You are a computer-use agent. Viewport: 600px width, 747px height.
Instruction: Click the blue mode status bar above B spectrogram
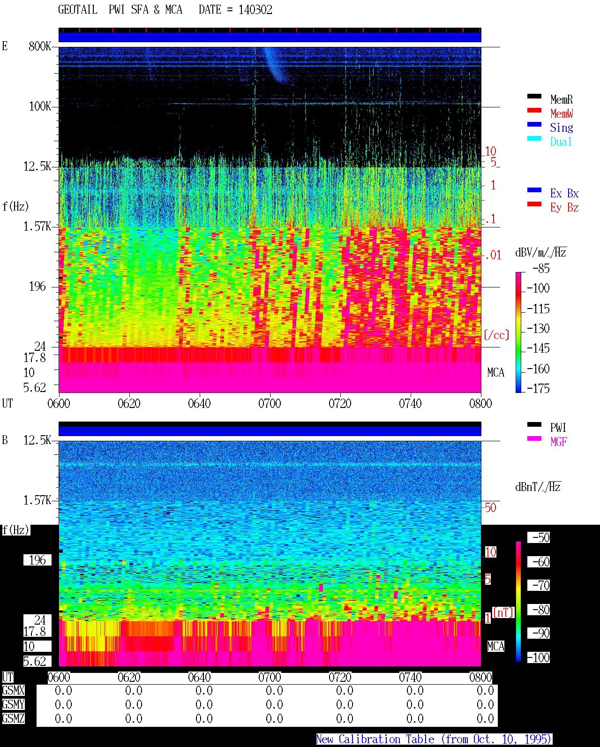click(x=270, y=430)
